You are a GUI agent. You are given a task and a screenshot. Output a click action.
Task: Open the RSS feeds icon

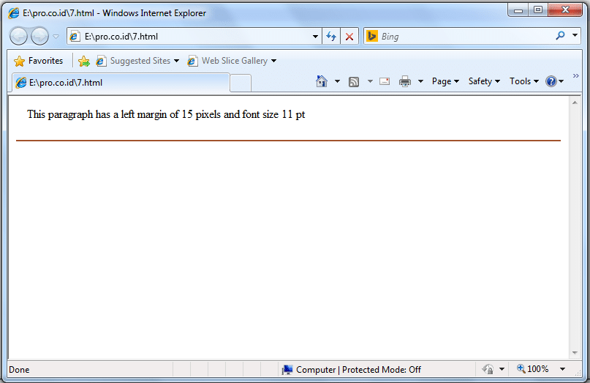point(354,81)
